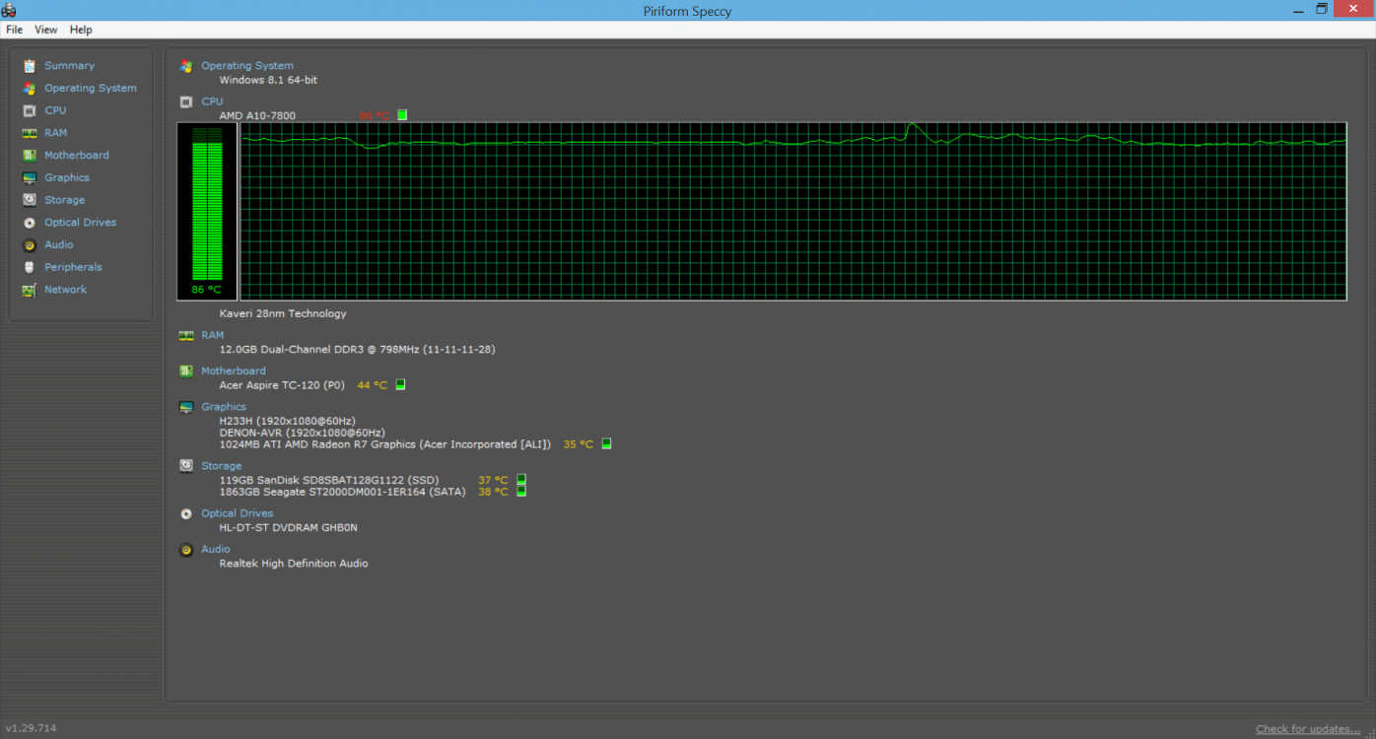Open the CPU heading link in summary
The image size is (1376, 739).
(x=212, y=101)
